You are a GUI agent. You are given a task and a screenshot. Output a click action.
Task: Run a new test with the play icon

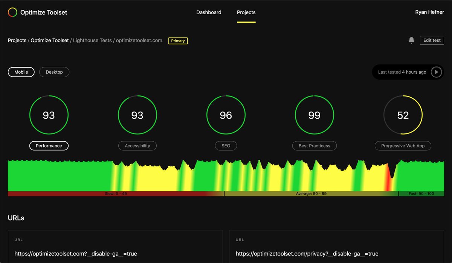[x=436, y=72]
